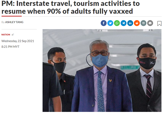Viewport: 163px width, 115px height.
Task: Click the article headline text
Action: (x=70, y=7)
